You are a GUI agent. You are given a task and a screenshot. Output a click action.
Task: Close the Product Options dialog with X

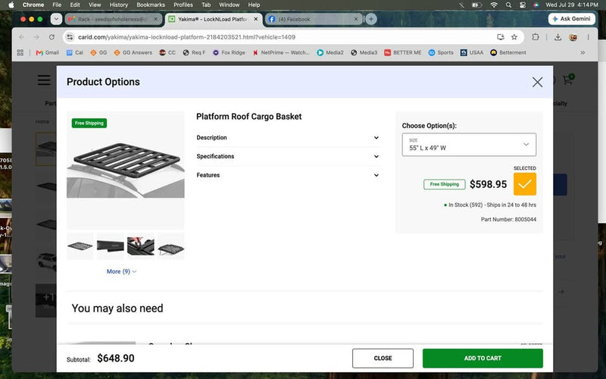[537, 82]
